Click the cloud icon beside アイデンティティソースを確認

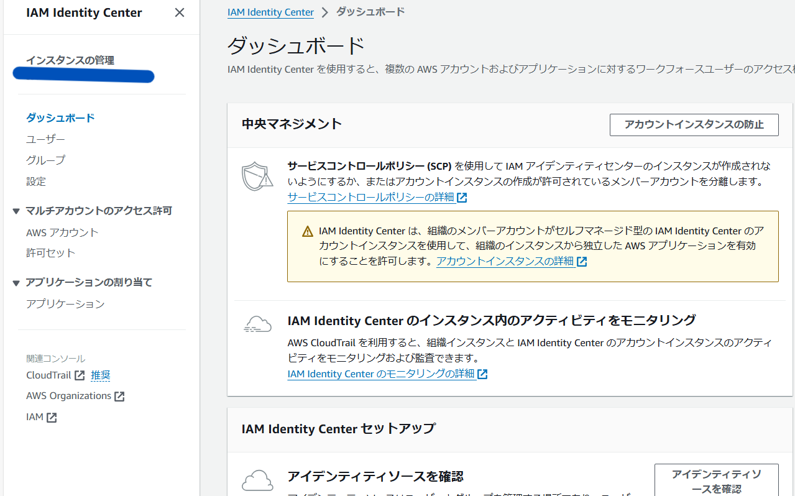click(257, 480)
